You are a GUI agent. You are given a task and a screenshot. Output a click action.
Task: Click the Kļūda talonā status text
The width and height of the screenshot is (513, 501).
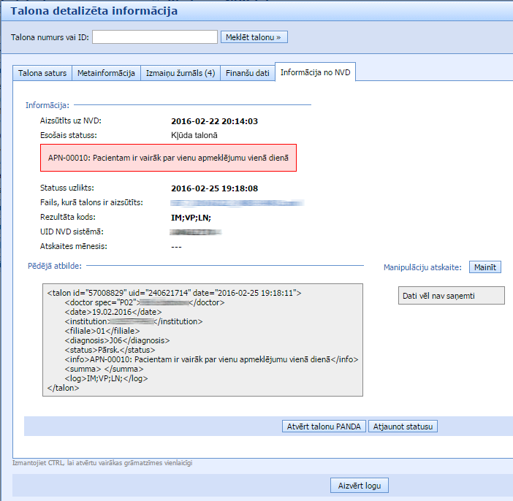pyautogui.click(x=194, y=135)
